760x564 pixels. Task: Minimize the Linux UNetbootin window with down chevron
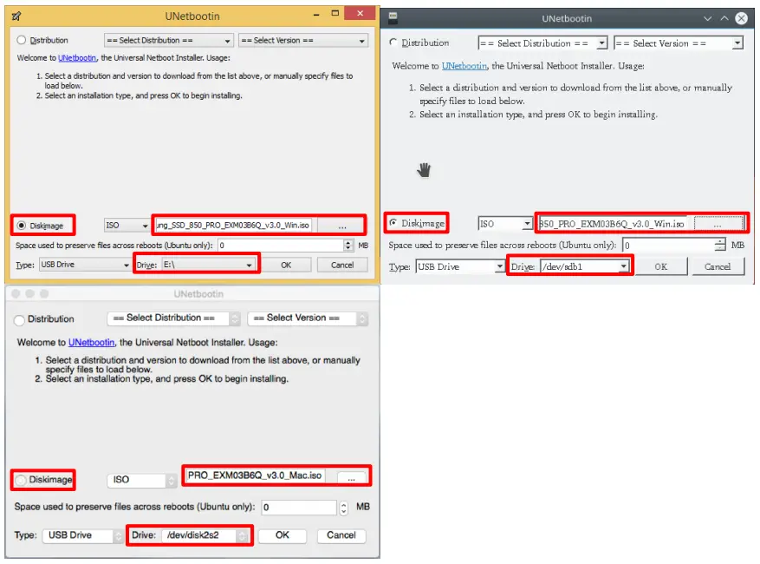[x=708, y=18]
